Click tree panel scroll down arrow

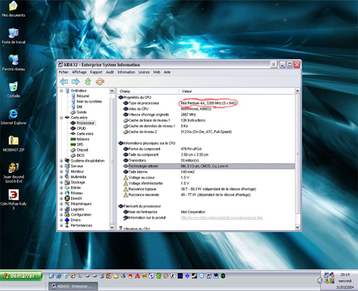pyautogui.click(x=112, y=227)
